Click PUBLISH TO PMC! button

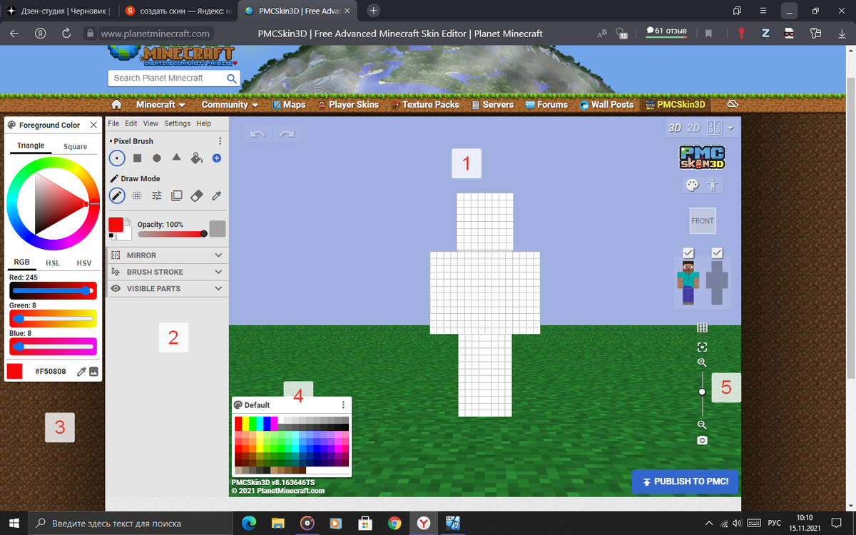[685, 481]
